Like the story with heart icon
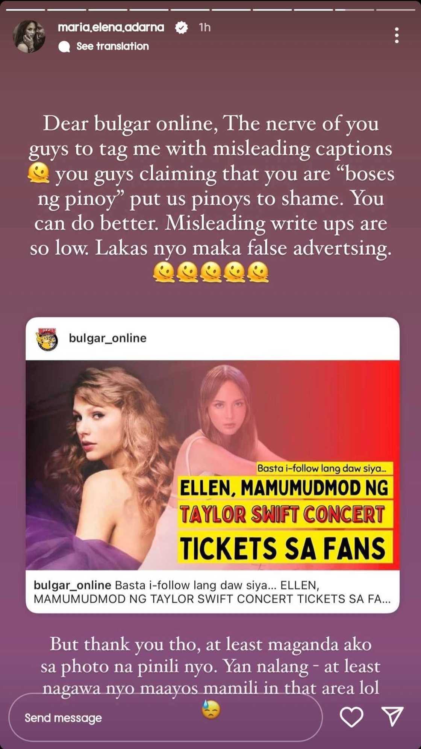 (x=351, y=716)
